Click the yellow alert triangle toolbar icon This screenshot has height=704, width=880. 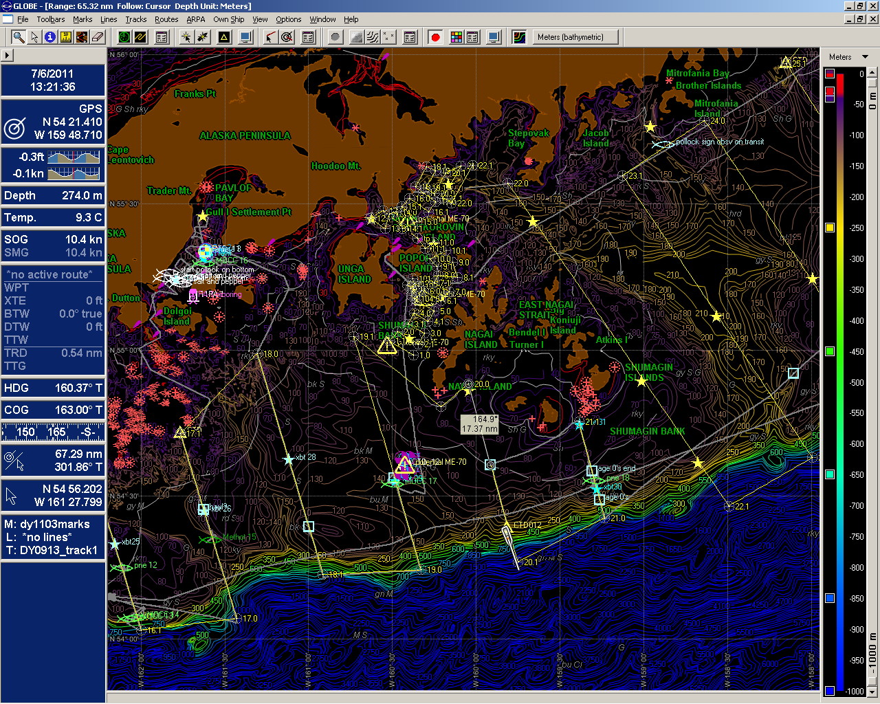[224, 36]
